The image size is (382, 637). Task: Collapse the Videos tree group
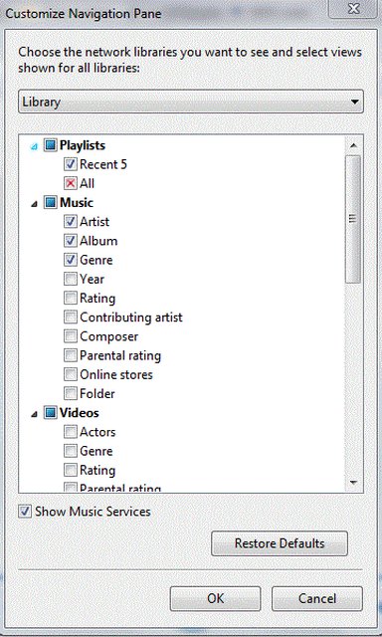tap(35, 414)
